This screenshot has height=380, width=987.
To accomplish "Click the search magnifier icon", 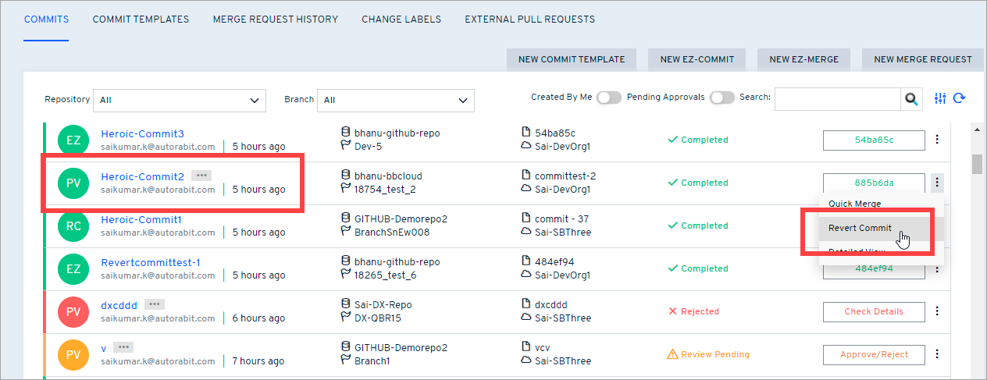I will tap(910, 98).
